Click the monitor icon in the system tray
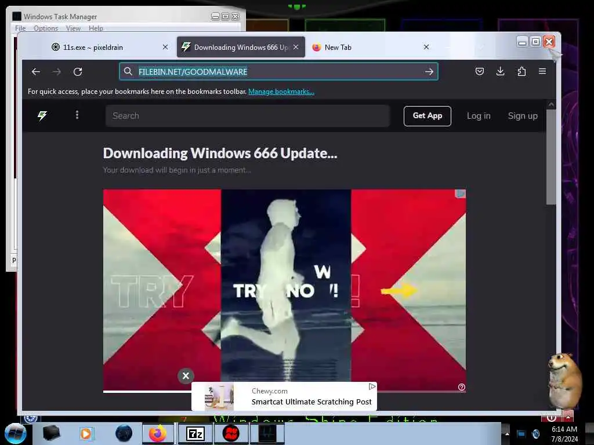This screenshot has height=445, width=594. [521, 433]
